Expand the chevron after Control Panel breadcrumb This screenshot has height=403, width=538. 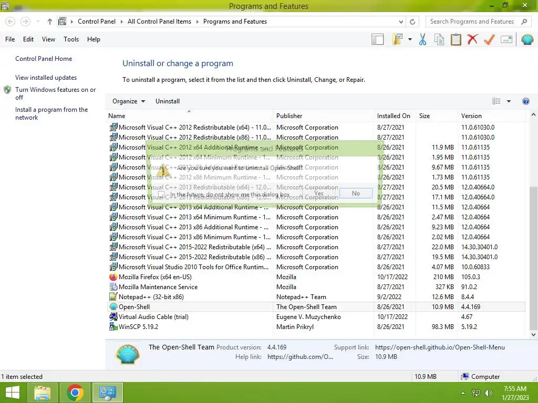point(121,22)
